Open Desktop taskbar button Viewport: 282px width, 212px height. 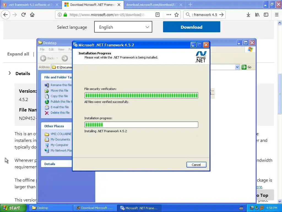point(51,208)
